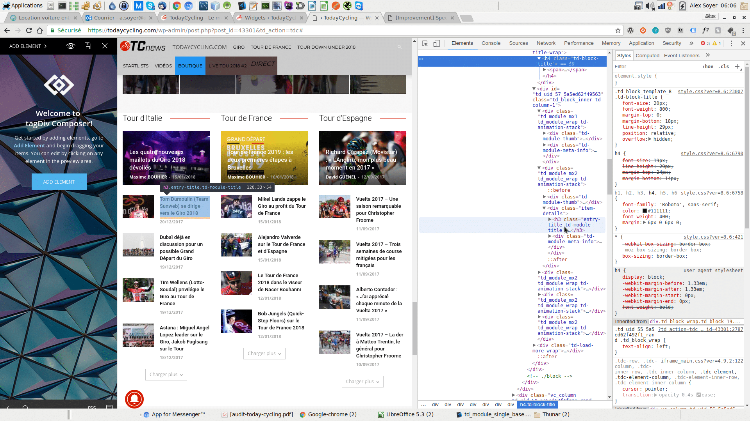Open the ADD ELEMENT panel header

pyautogui.click(x=28, y=46)
